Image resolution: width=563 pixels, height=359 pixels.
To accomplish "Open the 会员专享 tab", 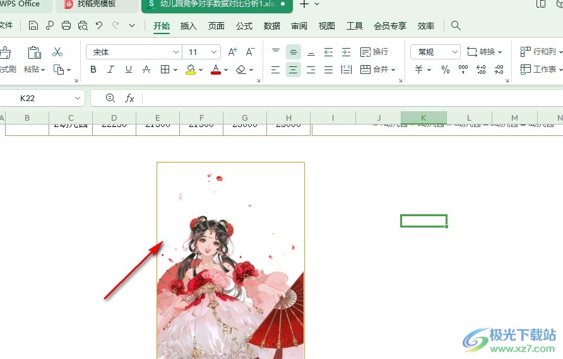I will click(390, 26).
